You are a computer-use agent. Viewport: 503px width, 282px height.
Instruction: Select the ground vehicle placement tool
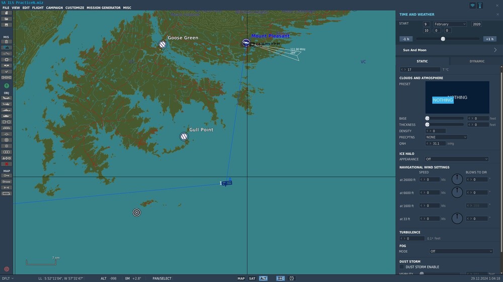pos(7,116)
